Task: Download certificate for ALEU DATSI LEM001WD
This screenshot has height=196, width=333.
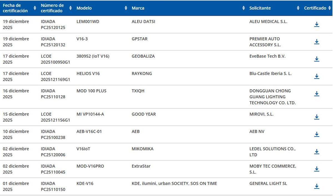Action: pos(317,24)
